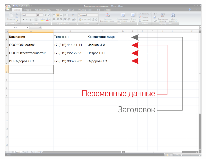Switch to Page Layout view in status bar
The width and height of the screenshot is (206, 159).
coord(169,155)
